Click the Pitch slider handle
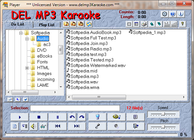This screenshot has height=140, width=194. click(x=163, y=127)
